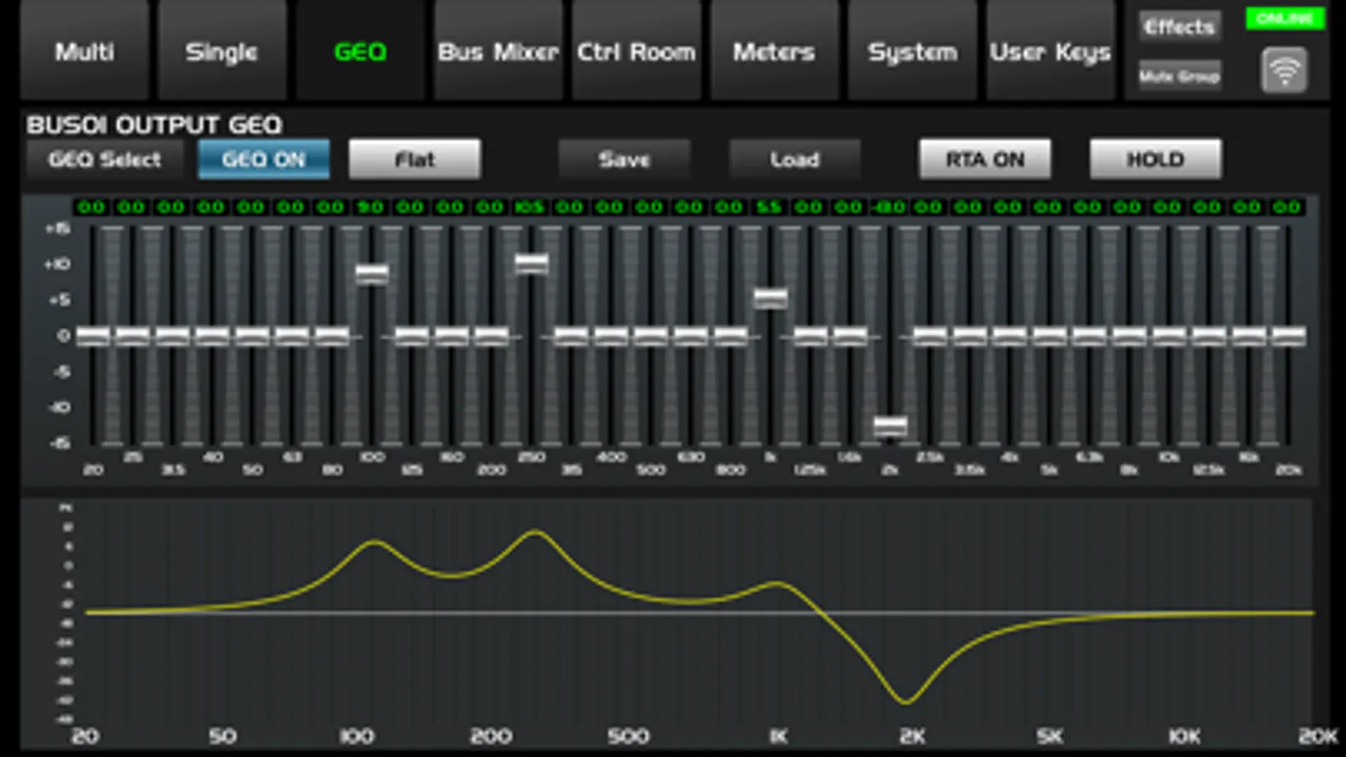Open the System tab
Viewport: 1346px width, 757px height.
coord(912,50)
